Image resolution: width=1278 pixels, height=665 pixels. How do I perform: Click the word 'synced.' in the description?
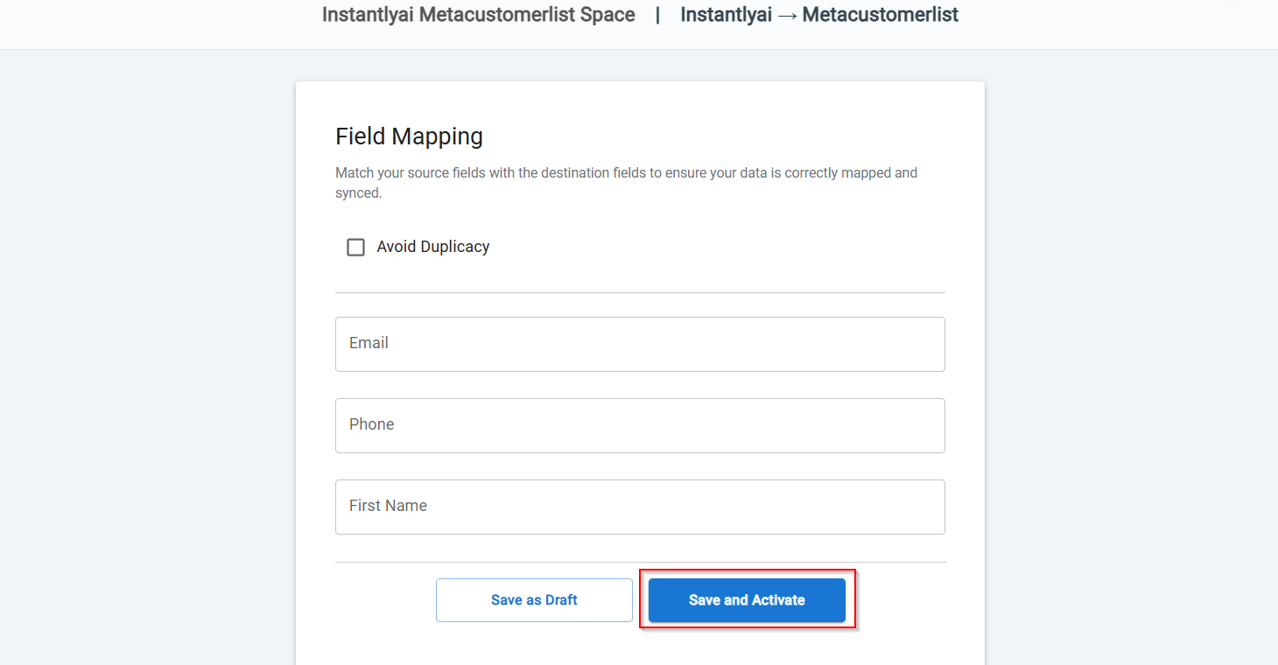click(x=359, y=193)
